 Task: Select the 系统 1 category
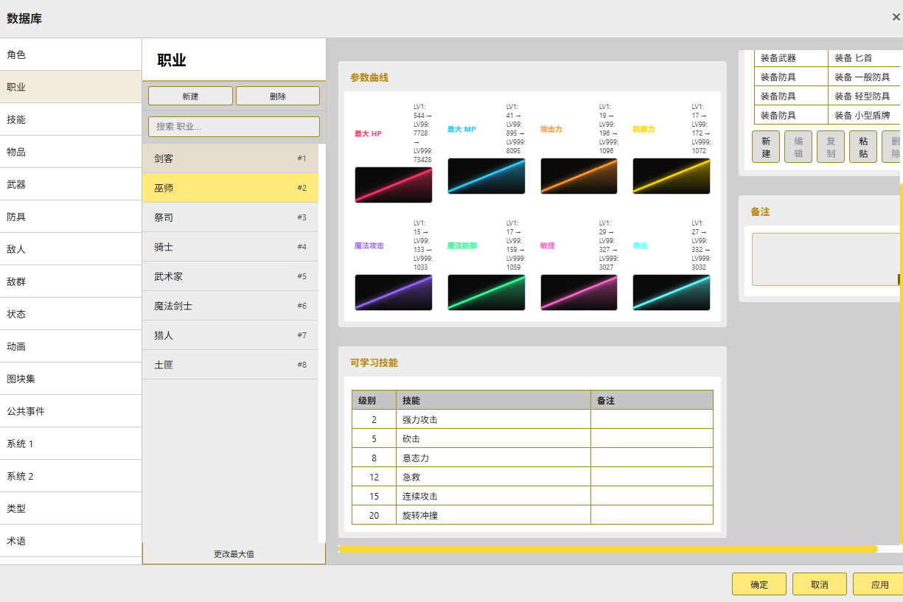(71, 444)
